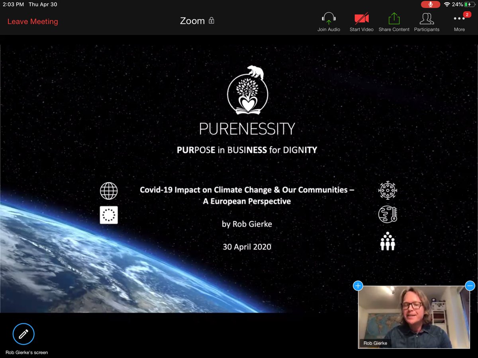Tap the "30 April 2020" slide text
This screenshot has width=478, height=358.
[247, 247]
